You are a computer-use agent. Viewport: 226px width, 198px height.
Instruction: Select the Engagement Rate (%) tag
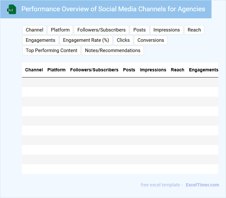click(x=86, y=40)
